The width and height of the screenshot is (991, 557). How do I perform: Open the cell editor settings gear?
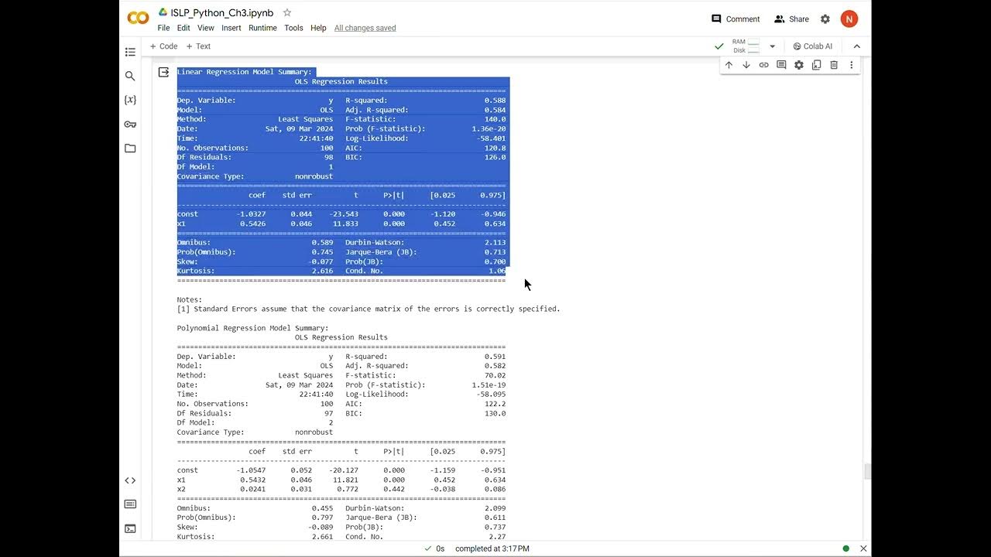[x=799, y=65]
